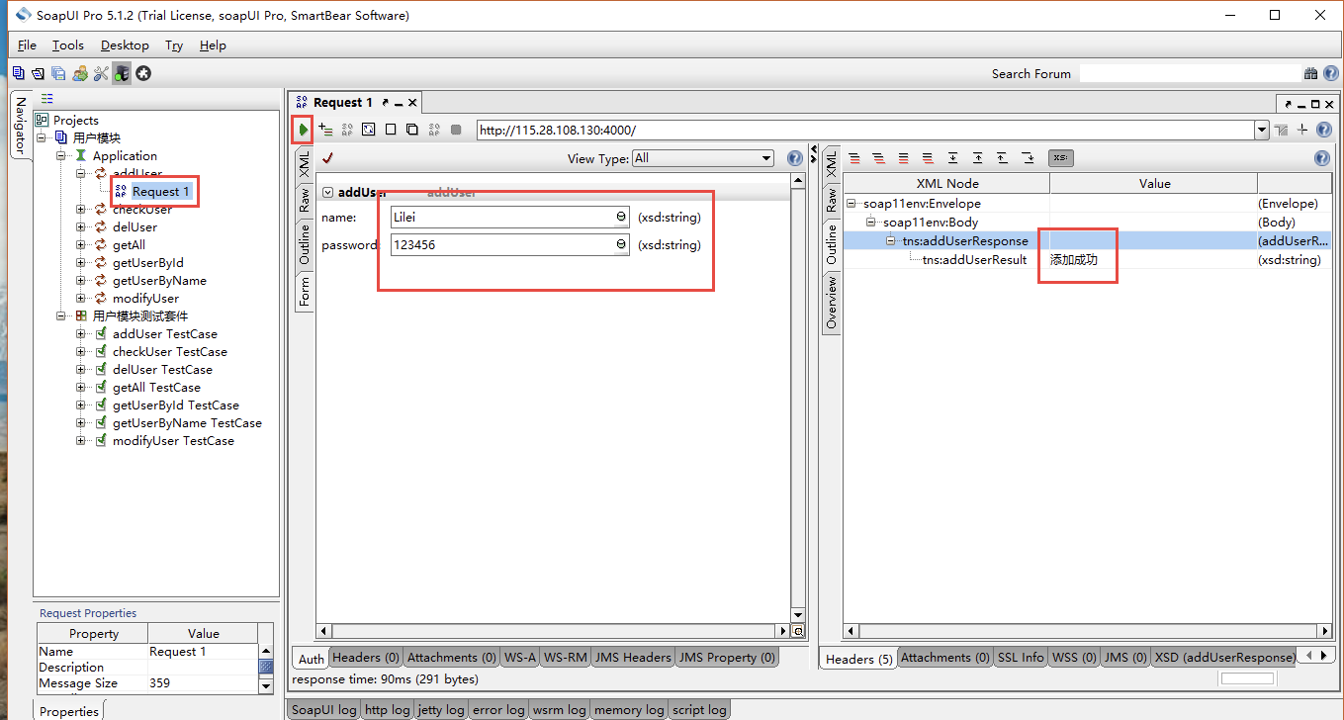The height and width of the screenshot is (720, 1344).
Task: Click the magnifier icon at bottom of request form
Action: 798,631
